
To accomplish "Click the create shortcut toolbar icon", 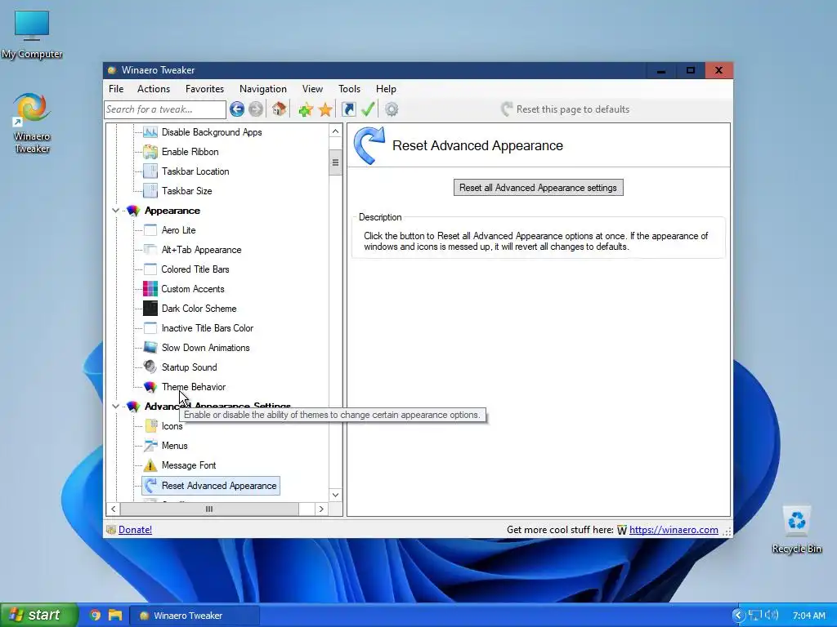I will point(348,109).
